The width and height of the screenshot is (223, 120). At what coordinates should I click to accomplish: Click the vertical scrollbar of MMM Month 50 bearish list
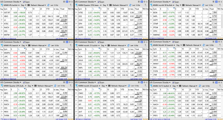point(222,64)
